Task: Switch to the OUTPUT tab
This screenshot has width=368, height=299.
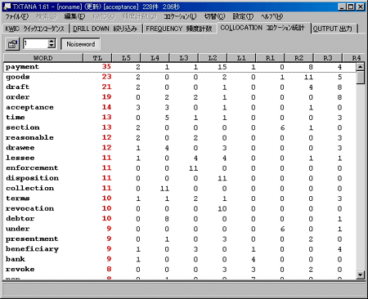Action: [334, 29]
